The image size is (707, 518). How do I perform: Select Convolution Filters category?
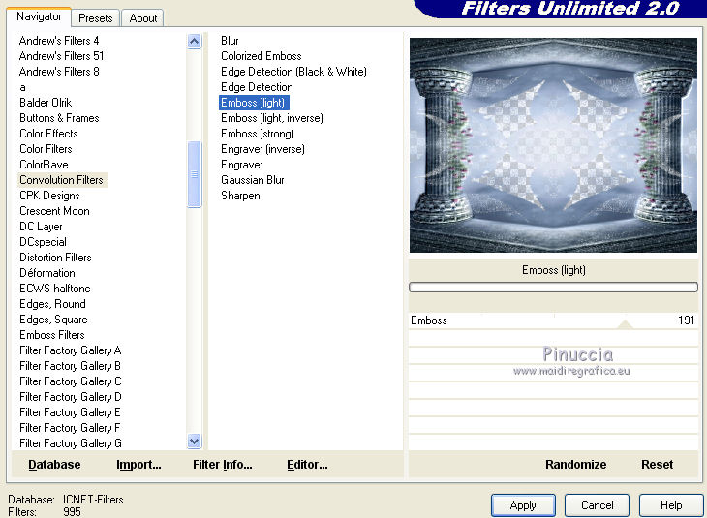(63, 180)
